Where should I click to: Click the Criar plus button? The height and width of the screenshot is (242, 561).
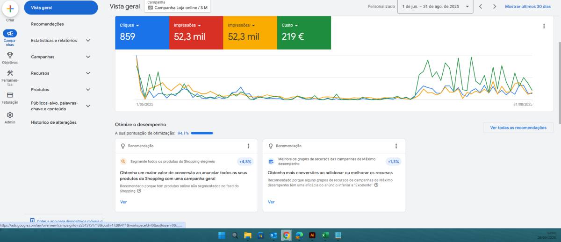(10, 8)
